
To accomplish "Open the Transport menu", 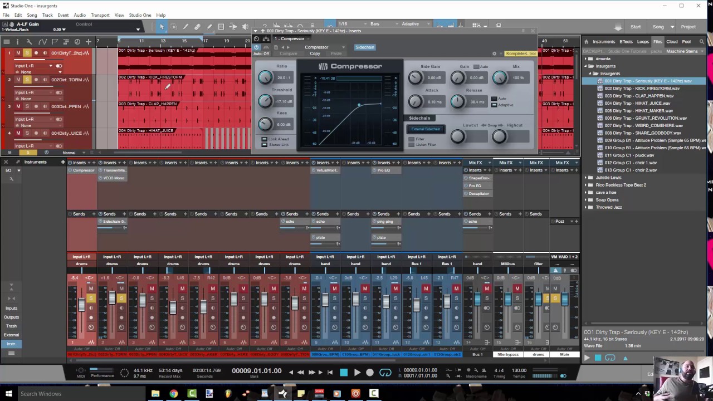I will pyautogui.click(x=100, y=15).
